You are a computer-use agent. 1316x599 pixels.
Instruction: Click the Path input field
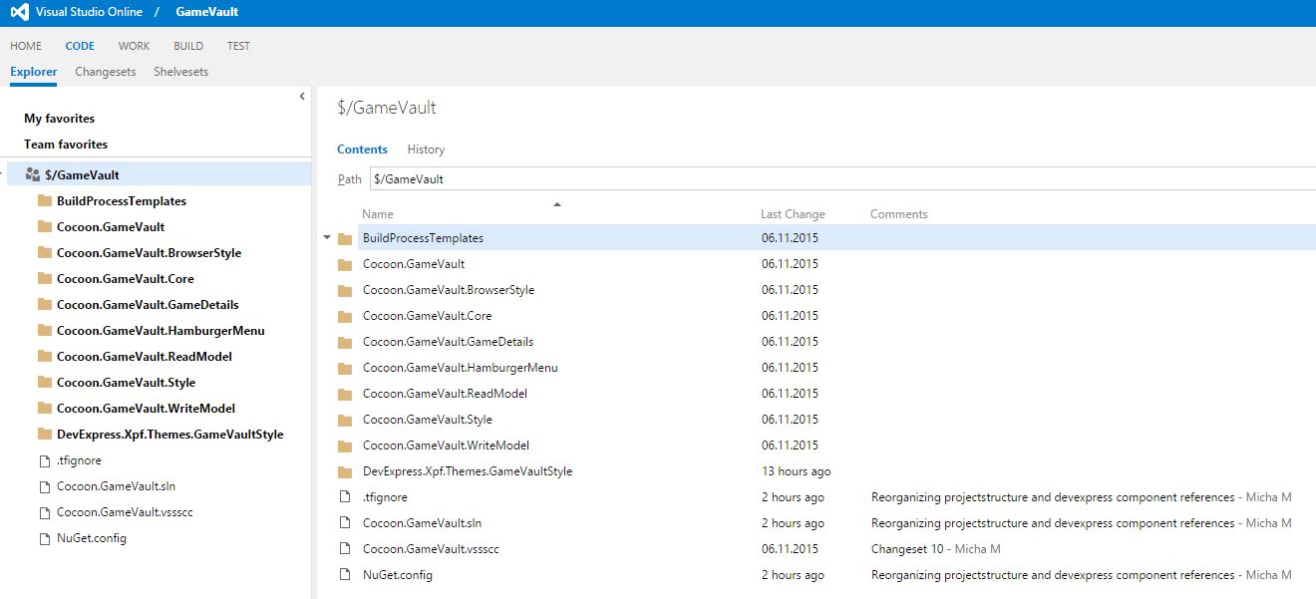(x=837, y=179)
